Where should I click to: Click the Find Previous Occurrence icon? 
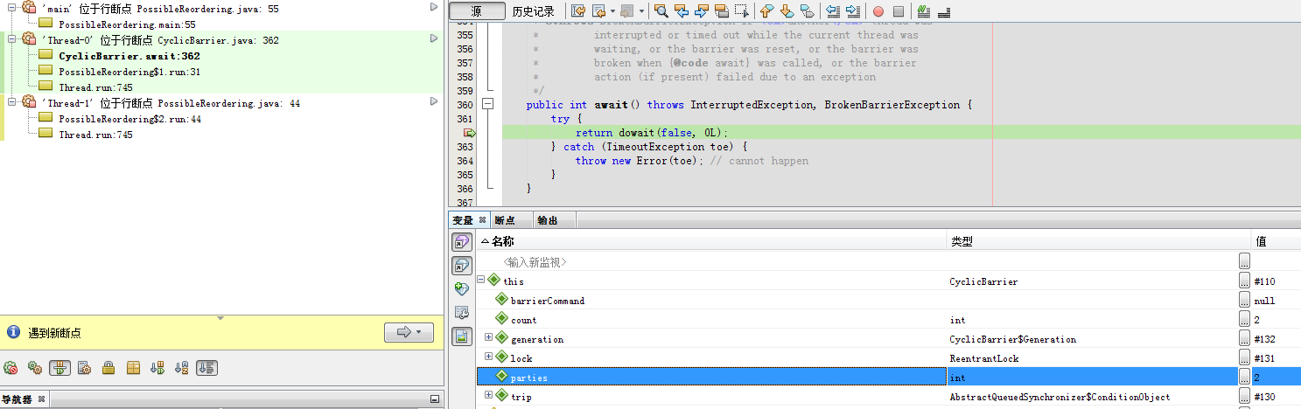tap(682, 11)
